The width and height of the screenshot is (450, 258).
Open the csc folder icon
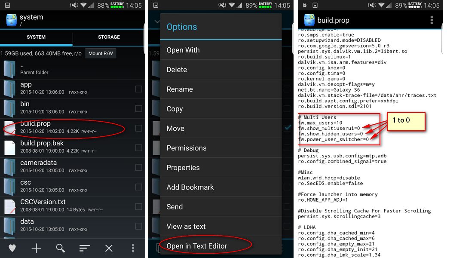[x=10, y=187]
